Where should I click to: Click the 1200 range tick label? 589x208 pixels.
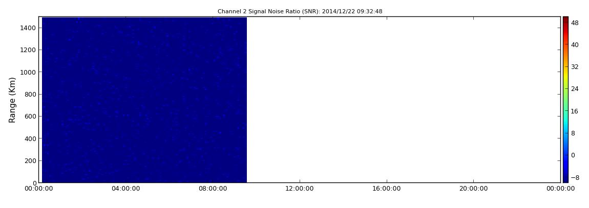click(x=29, y=50)
